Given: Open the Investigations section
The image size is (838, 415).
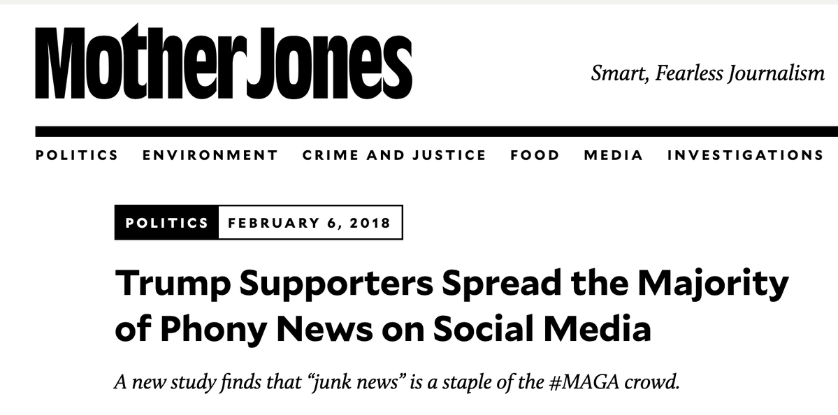Looking at the screenshot, I should point(745,155).
